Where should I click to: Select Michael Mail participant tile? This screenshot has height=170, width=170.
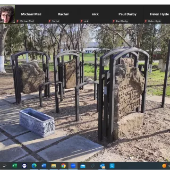(x=31, y=14)
